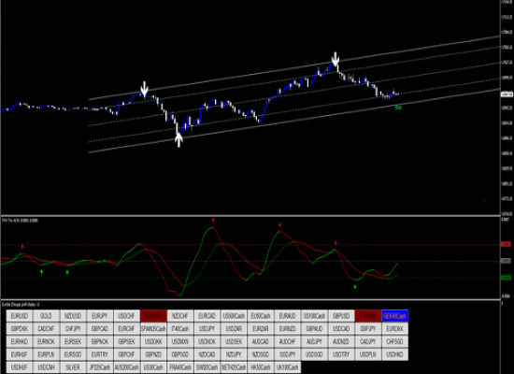Select the dark red EURGBP symbol button
This screenshot has height=374, width=514.
click(x=368, y=316)
